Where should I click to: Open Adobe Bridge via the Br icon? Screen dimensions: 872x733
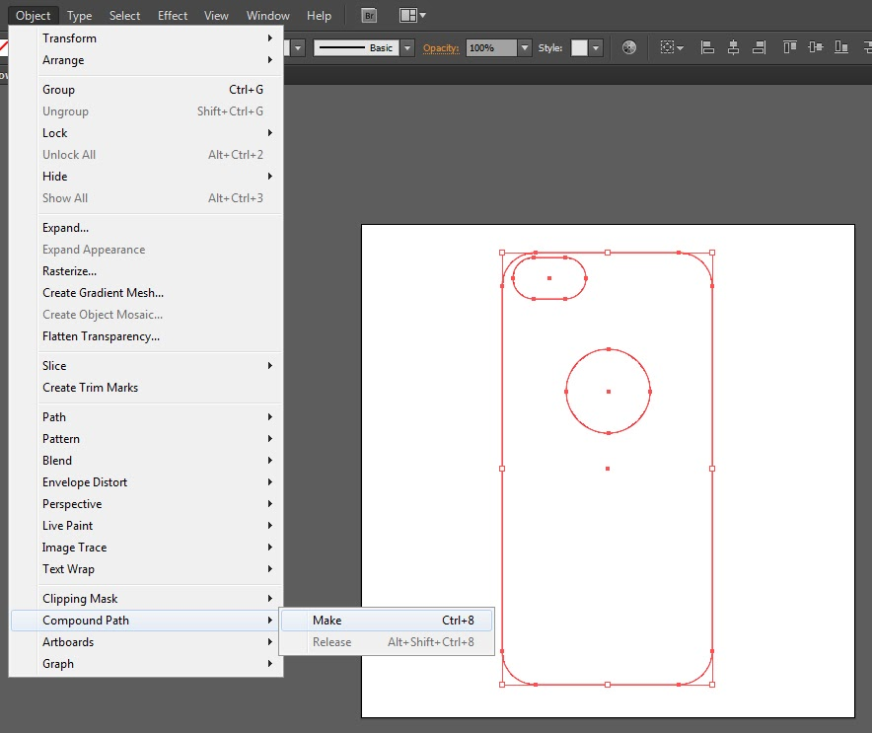369,16
